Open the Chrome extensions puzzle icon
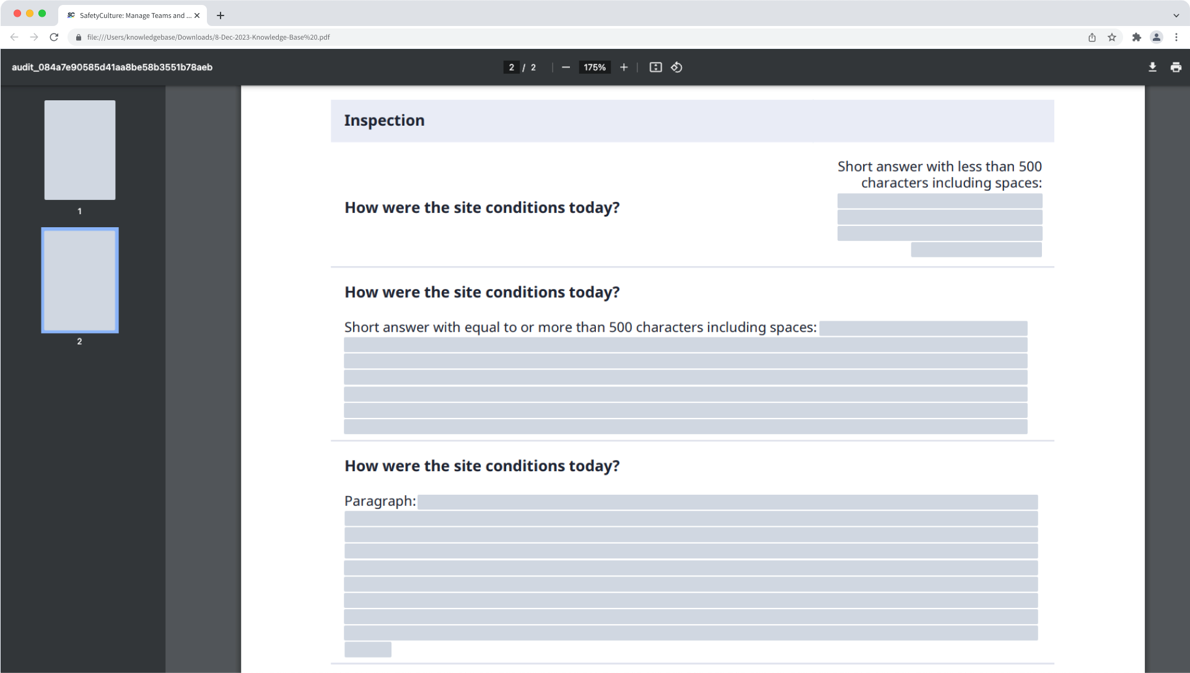1190x673 pixels. (1137, 37)
